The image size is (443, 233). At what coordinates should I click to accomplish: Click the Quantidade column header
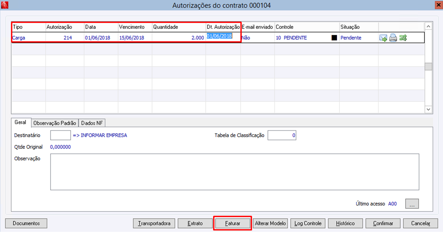click(179, 27)
